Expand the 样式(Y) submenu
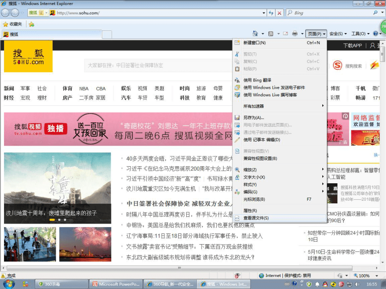Screen dimensions: 386x289 [280, 184]
